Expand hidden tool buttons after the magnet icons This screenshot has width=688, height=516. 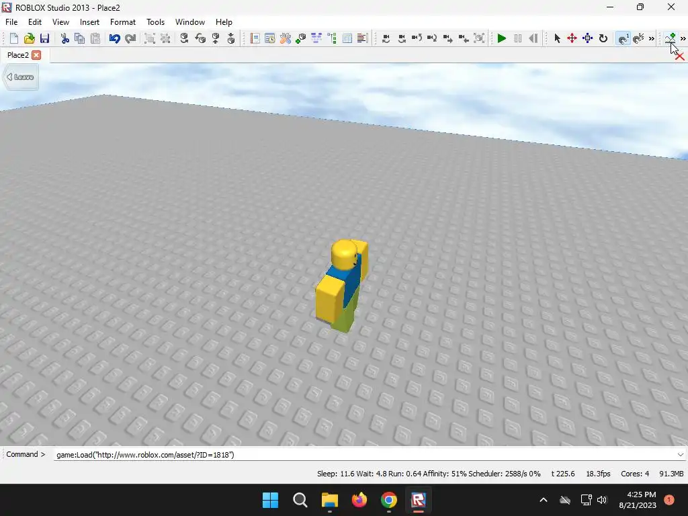coord(652,38)
